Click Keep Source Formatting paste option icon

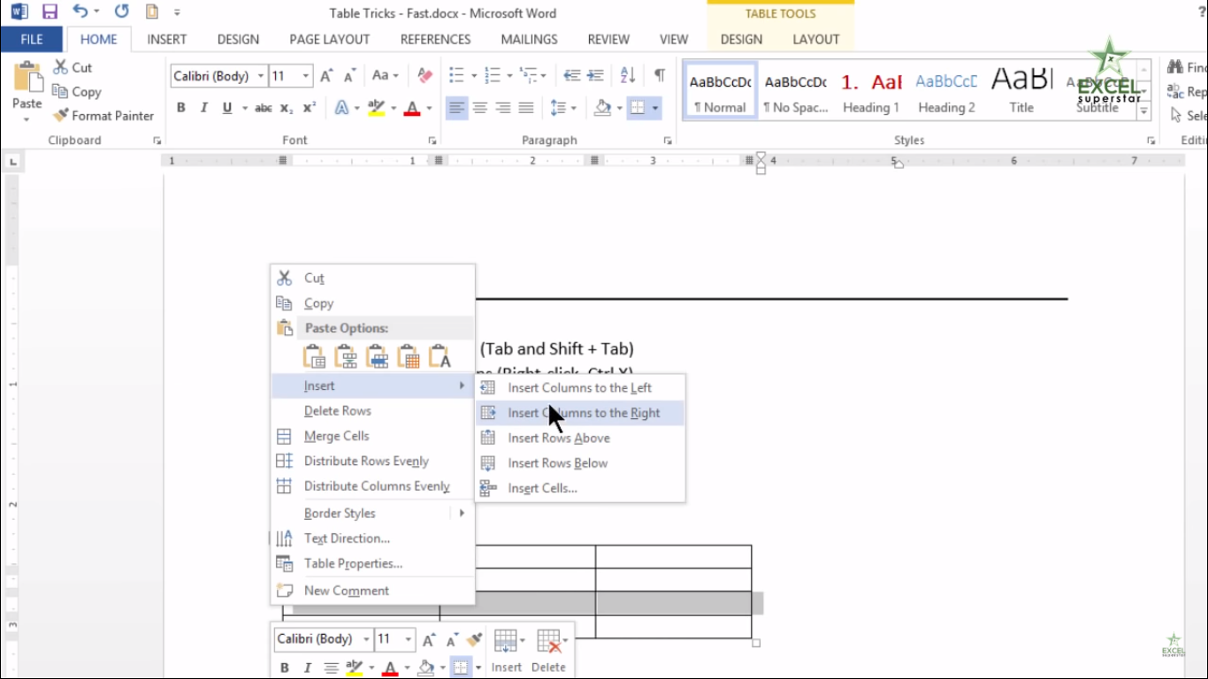click(314, 356)
